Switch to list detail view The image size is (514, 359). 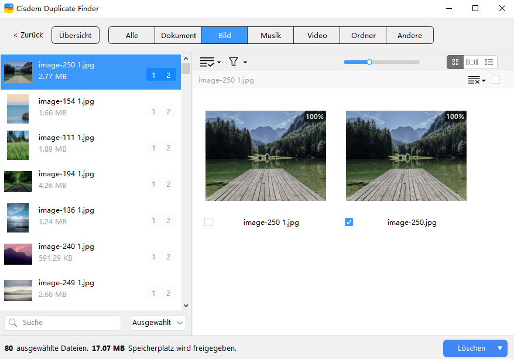tap(489, 62)
